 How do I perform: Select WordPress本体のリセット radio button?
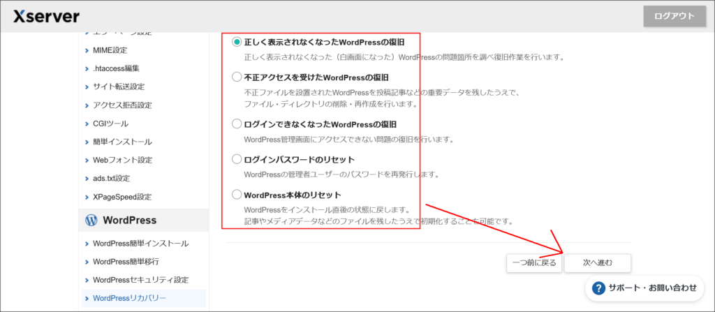[236, 195]
